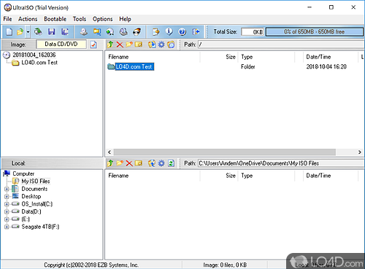Click the red X delete icon in Image toolbar
This screenshot has height=269, width=365.
click(x=120, y=44)
